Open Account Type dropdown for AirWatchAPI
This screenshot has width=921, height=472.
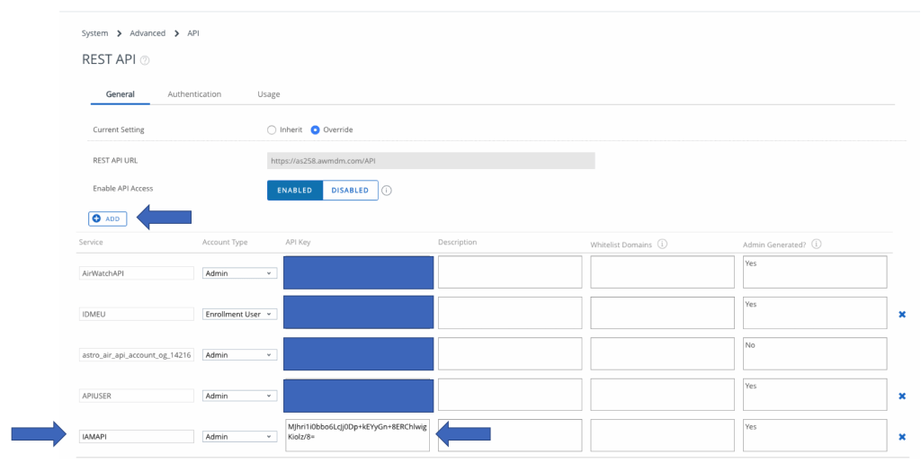[239, 273]
